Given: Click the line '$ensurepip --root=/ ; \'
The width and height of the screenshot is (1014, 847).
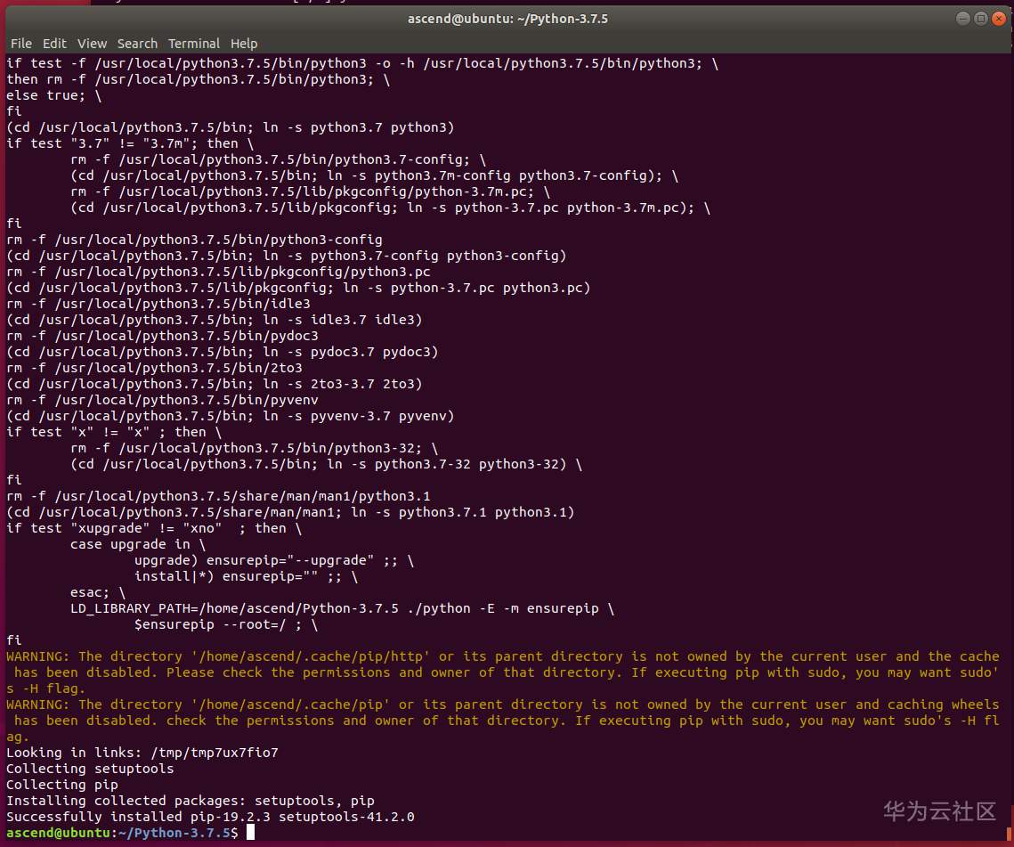Looking at the screenshot, I should [226, 624].
